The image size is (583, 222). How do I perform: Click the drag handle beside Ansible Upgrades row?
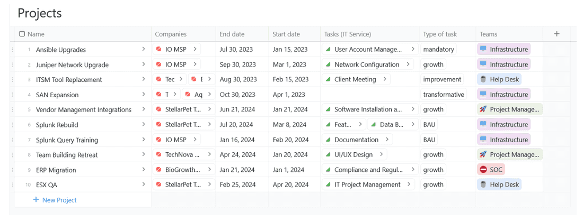click(12, 50)
